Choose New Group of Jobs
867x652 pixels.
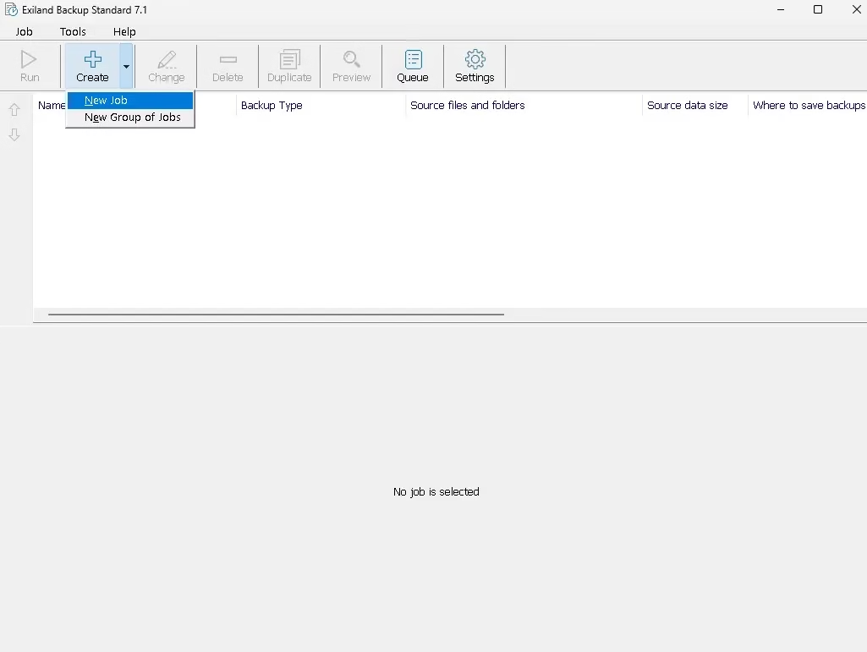(x=133, y=118)
